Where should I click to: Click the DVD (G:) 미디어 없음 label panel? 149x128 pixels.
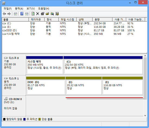click(14, 106)
